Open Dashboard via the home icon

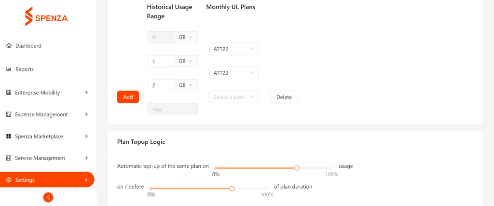[x=9, y=46]
